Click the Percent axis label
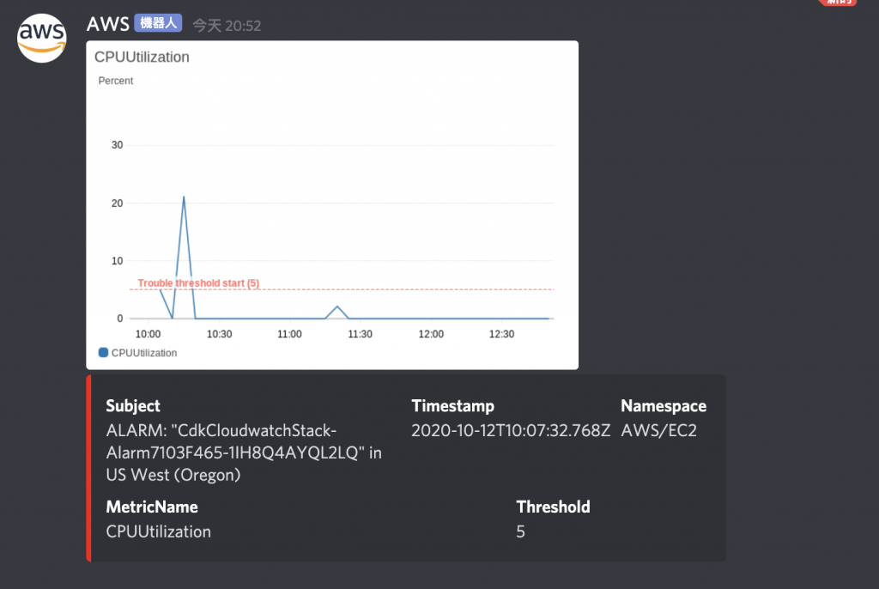Image resolution: width=879 pixels, height=589 pixels. point(116,81)
